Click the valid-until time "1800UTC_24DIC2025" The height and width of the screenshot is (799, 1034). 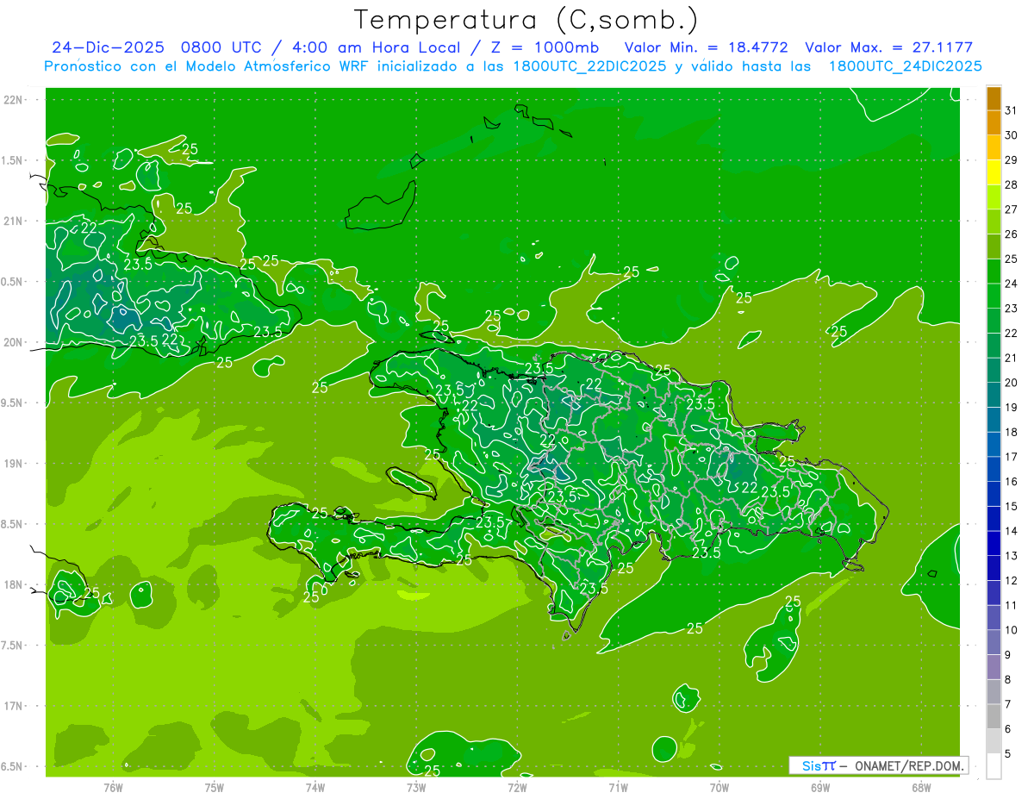pos(905,66)
